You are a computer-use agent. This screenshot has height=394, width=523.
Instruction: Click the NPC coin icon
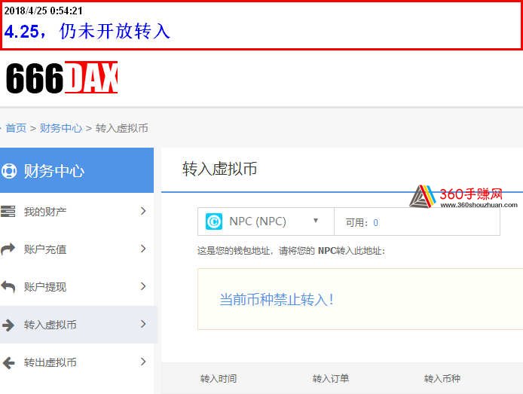coord(214,221)
